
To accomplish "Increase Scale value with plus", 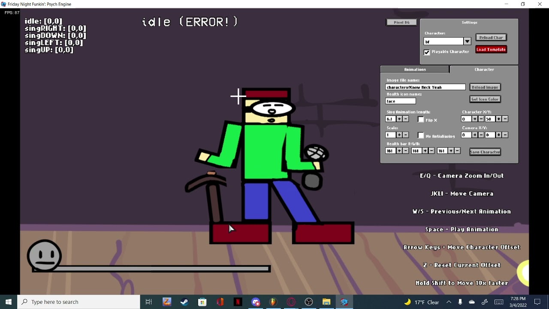I will [399, 135].
